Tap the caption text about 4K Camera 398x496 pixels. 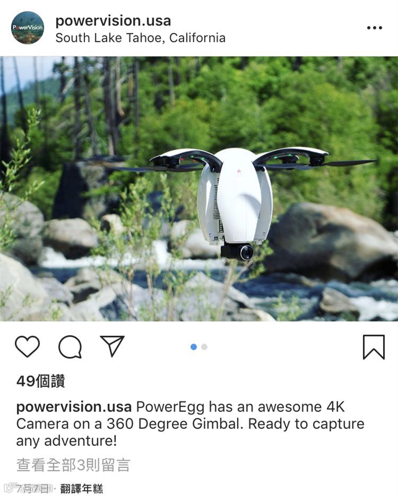(x=191, y=424)
